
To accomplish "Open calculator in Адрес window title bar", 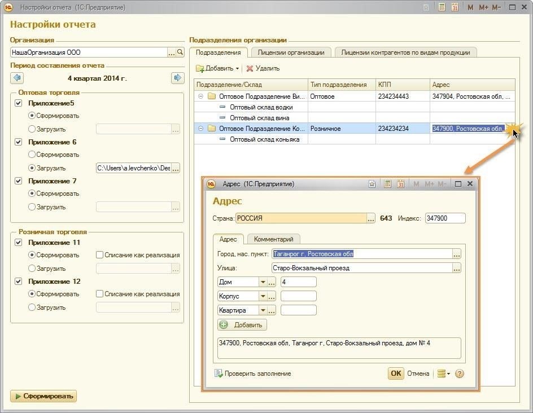I will coord(387,184).
